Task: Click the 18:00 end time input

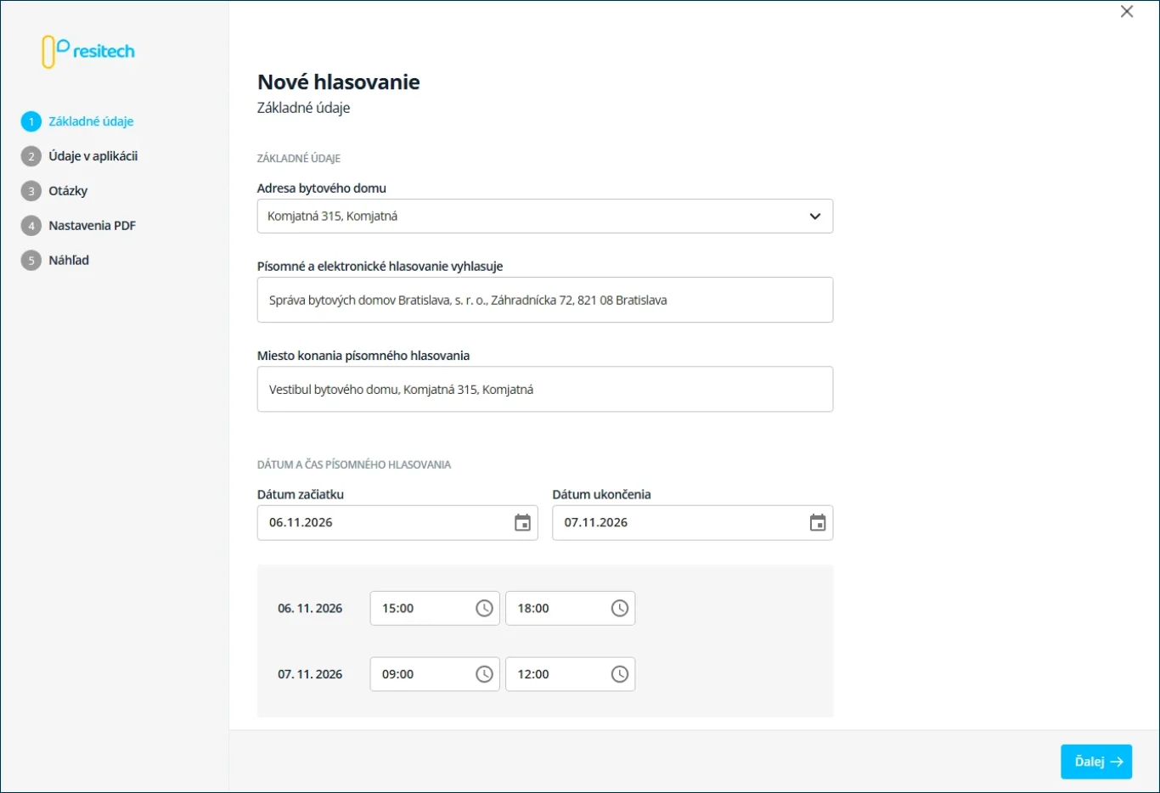Action: click(571, 608)
